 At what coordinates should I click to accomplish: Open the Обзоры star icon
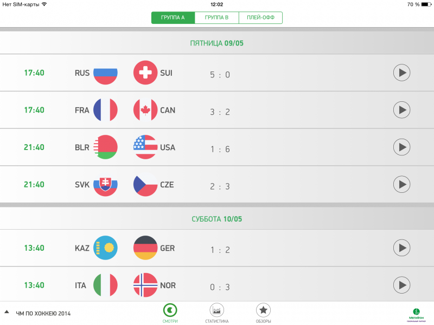tap(263, 310)
